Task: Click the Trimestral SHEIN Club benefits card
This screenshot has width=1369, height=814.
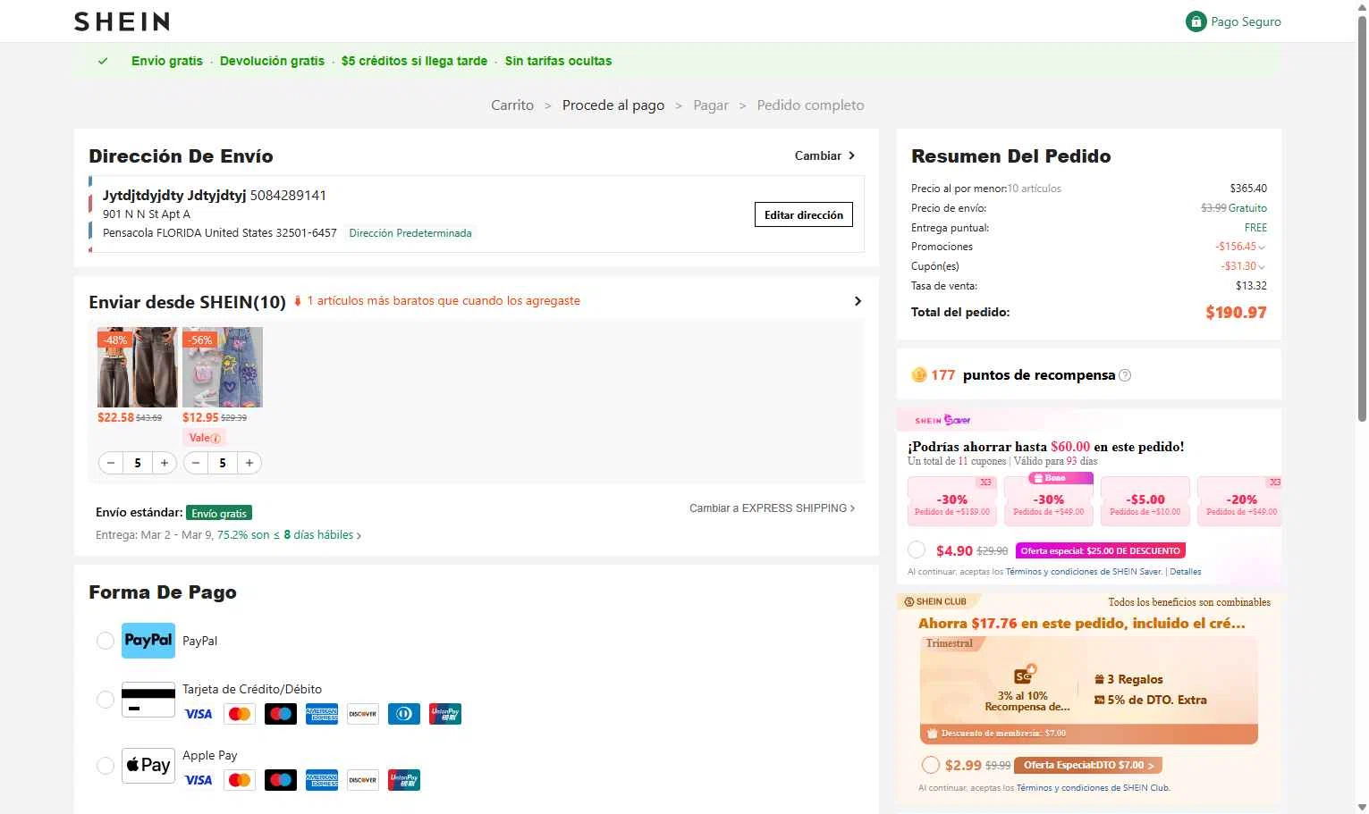Action: (x=1089, y=690)
